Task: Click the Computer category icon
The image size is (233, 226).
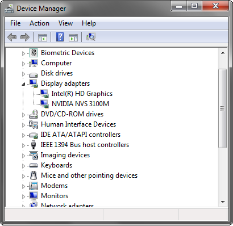Action: click(x=34, y=63)
